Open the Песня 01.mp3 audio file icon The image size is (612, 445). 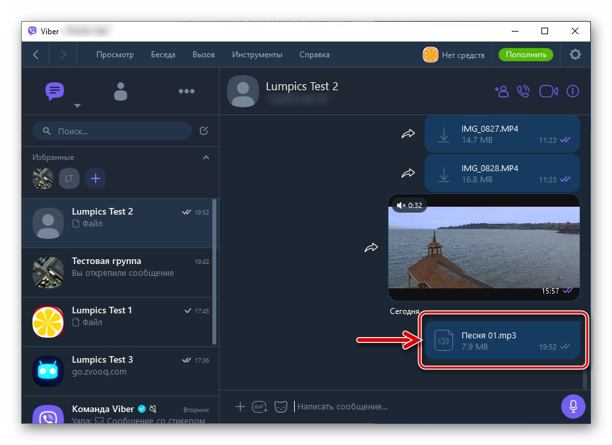[x=444, y=340]
